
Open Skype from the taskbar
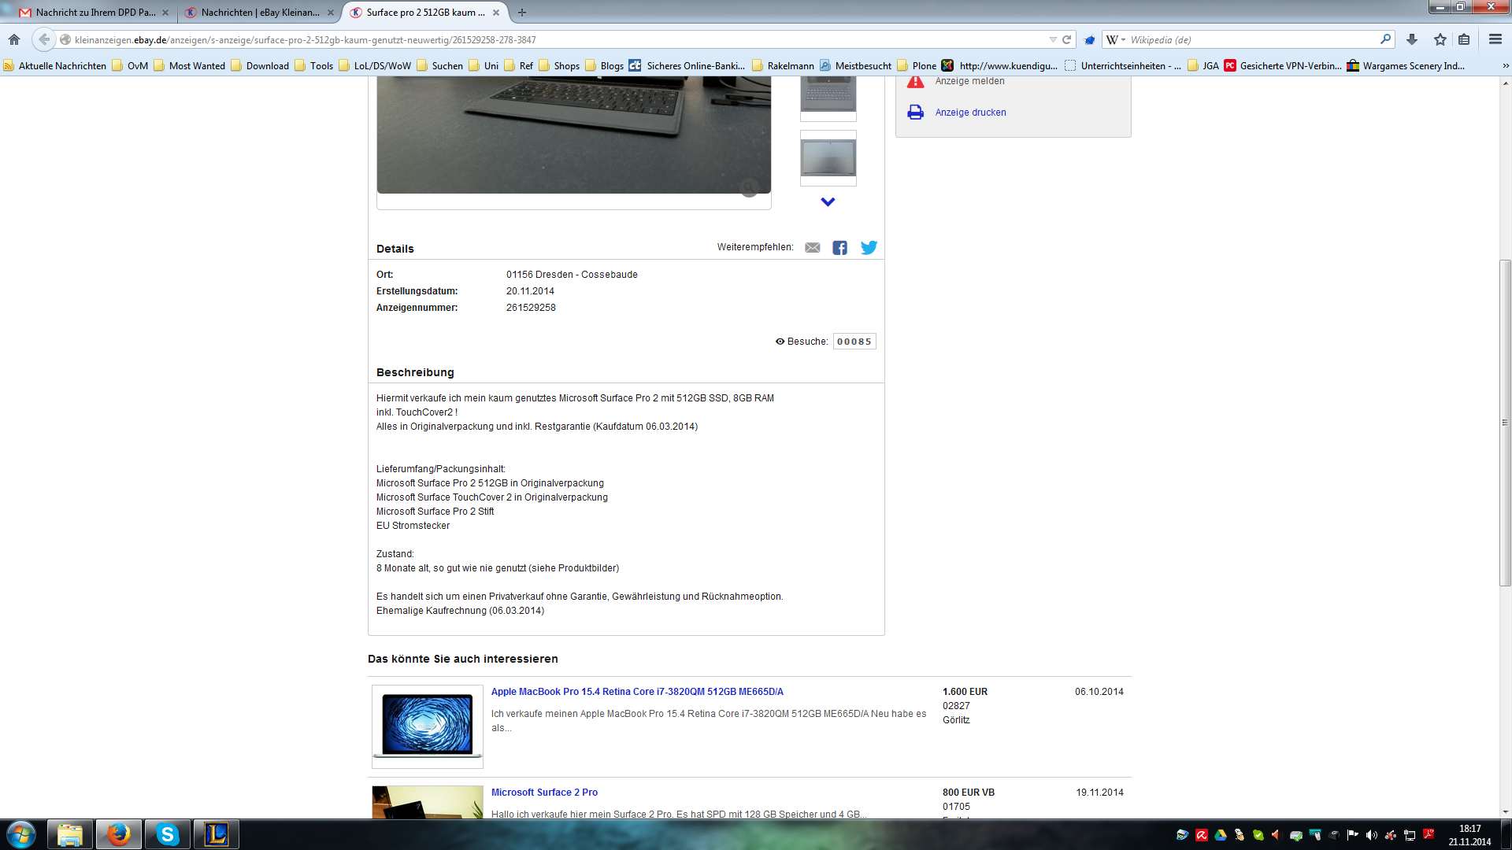click(x=168, y=834)
